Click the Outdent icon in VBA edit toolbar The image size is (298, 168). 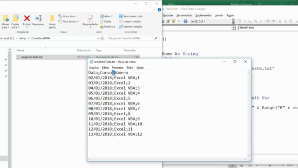[x=273, y=21]
